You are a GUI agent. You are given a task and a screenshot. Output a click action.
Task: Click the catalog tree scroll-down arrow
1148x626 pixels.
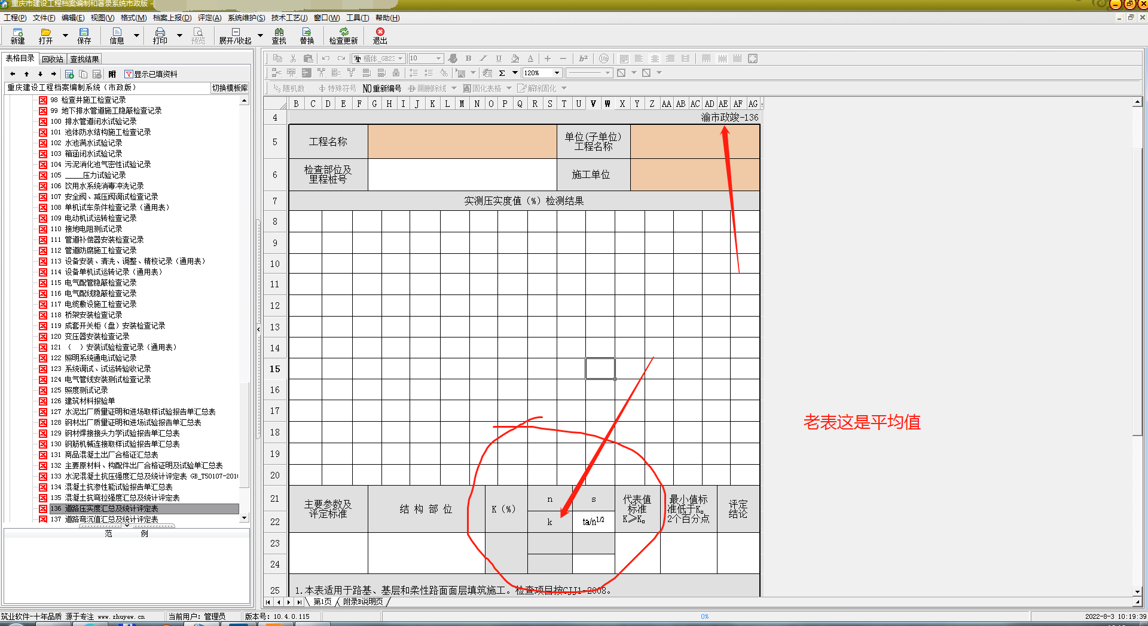244,518
